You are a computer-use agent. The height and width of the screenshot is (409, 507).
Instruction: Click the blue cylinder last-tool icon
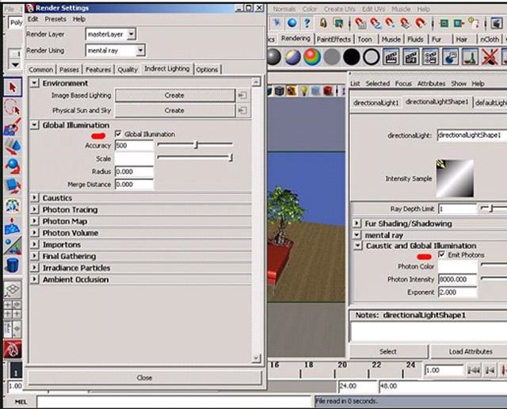[x=13, y=266]
